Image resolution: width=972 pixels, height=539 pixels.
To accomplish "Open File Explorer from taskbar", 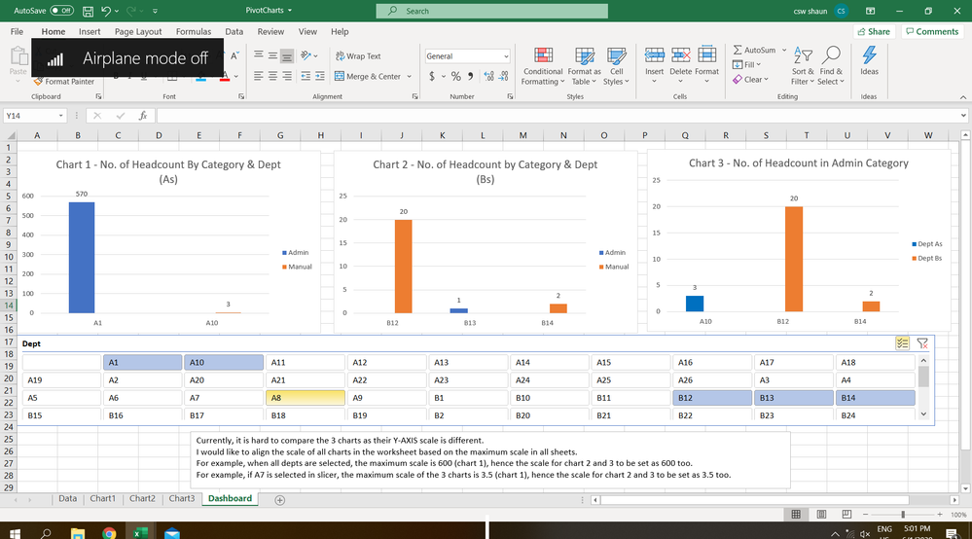I will (78, 532).
